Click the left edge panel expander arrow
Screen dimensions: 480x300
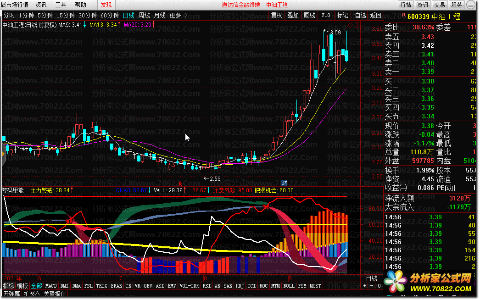click(3, 154)
